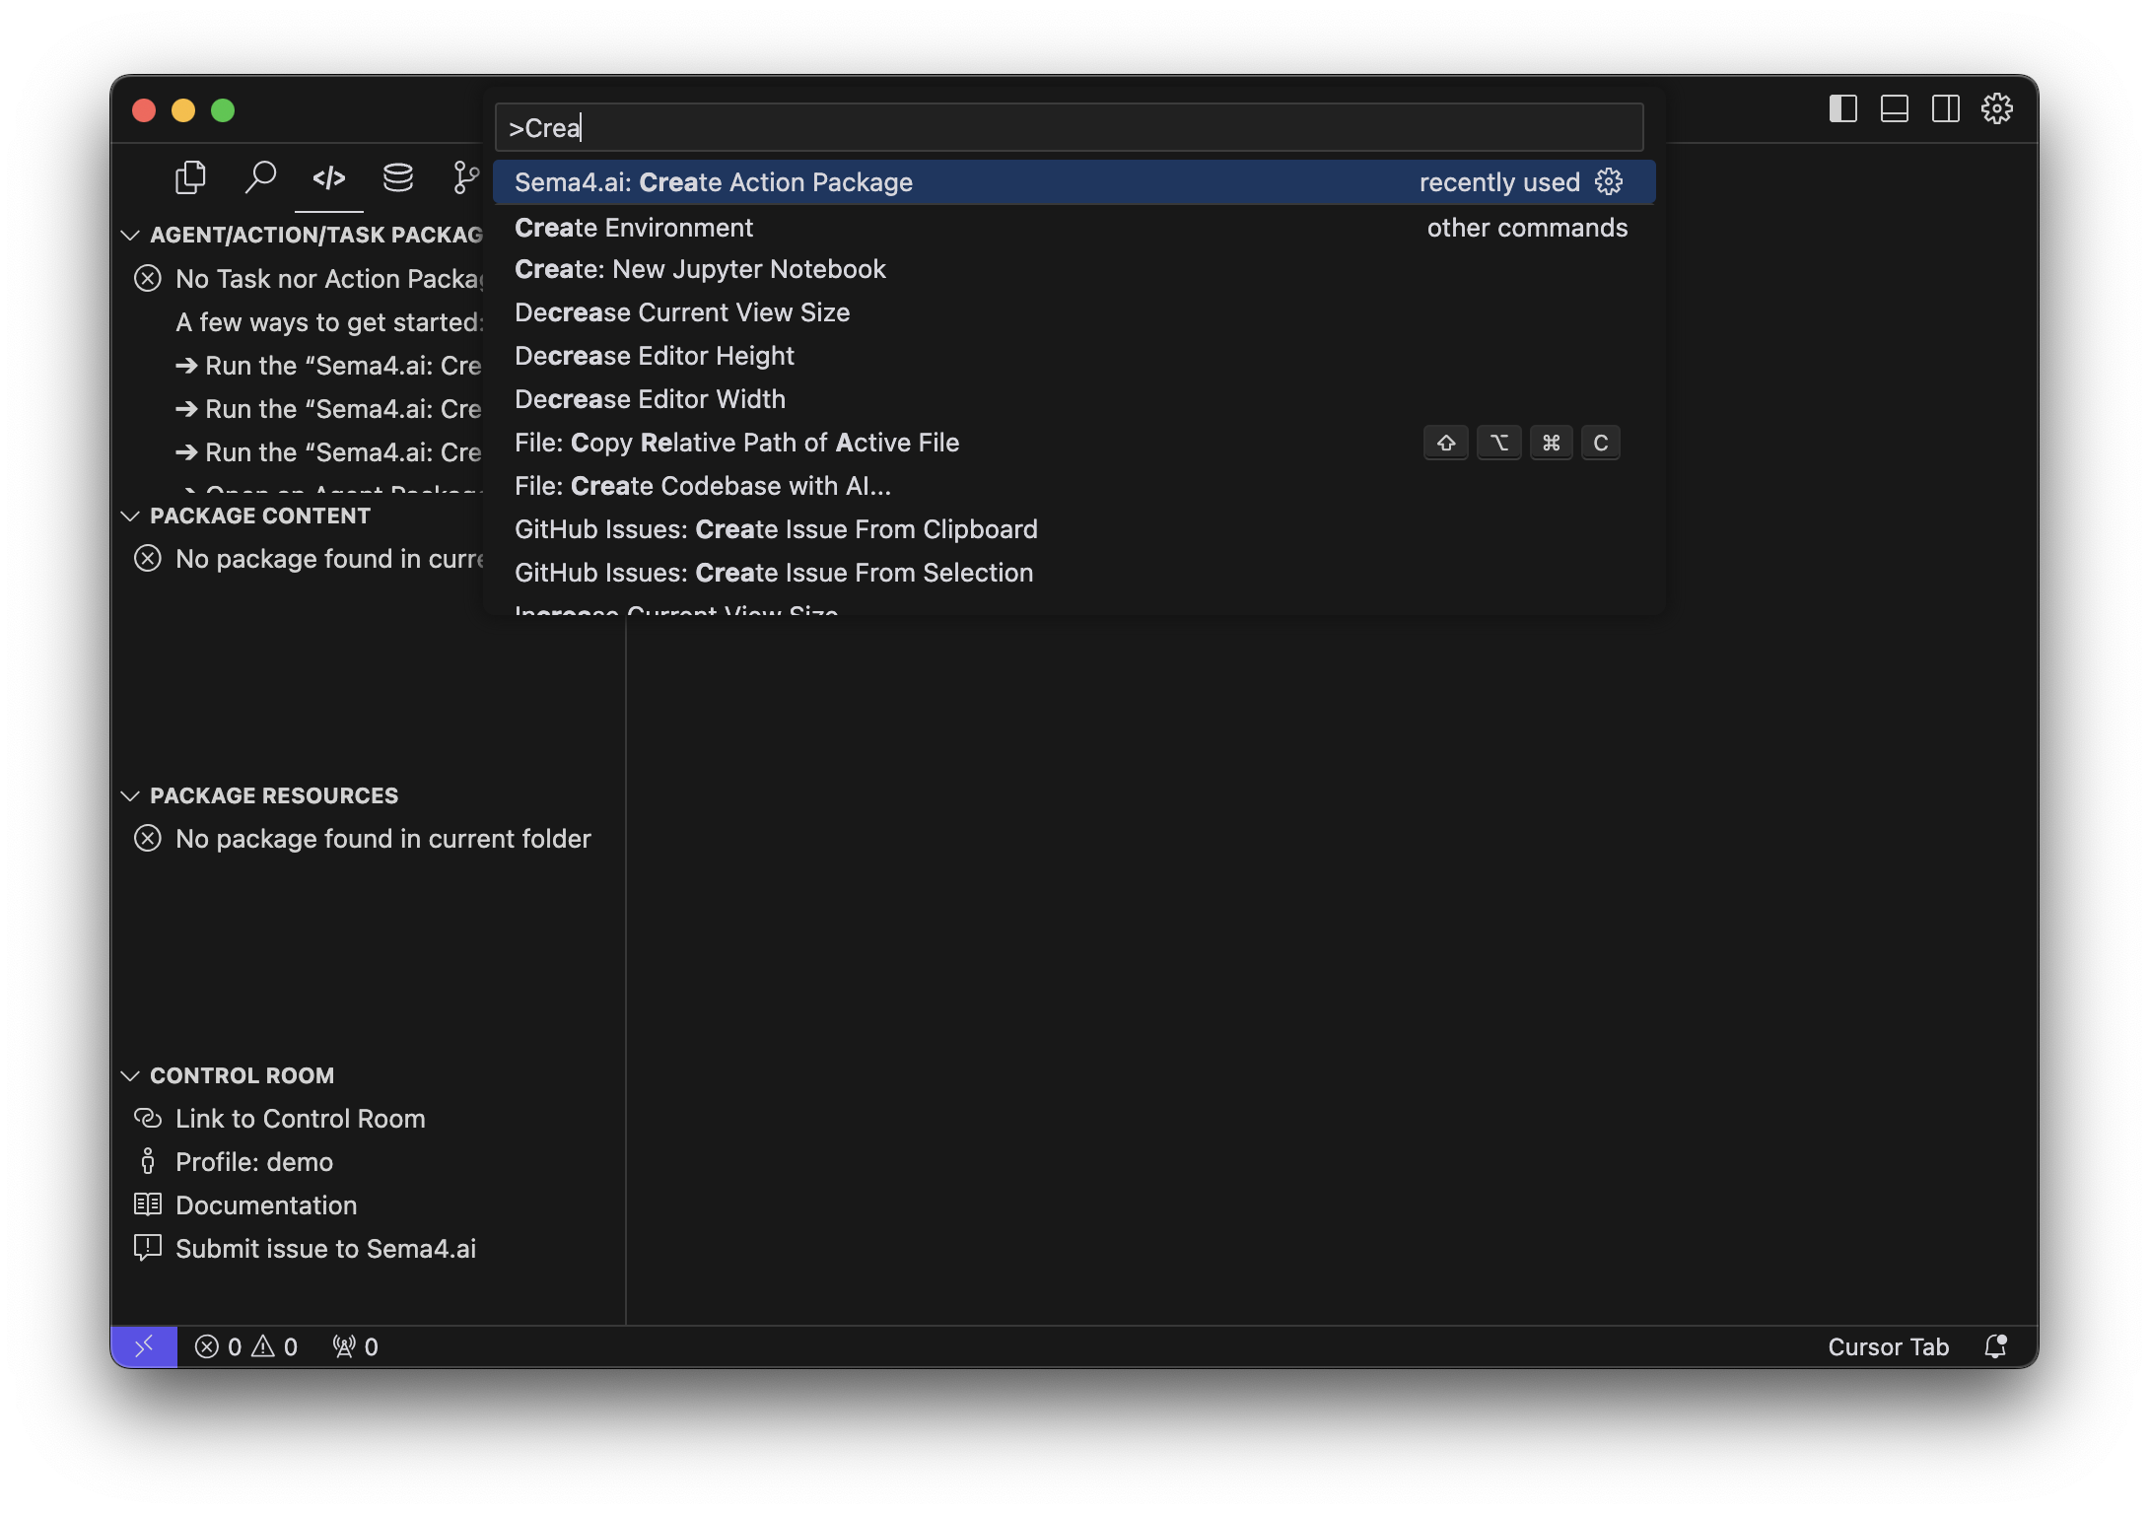Select GitHub Issues: Create Issue From Clipboard
2149x1514 pixels.
coord(1074,529)
